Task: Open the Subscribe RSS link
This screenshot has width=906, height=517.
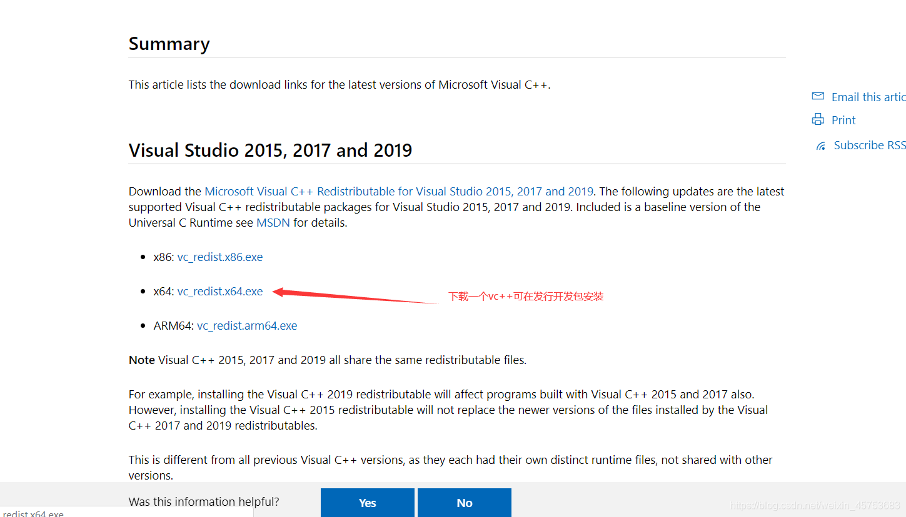Action: pyautogui.click(x=870, y=145)
